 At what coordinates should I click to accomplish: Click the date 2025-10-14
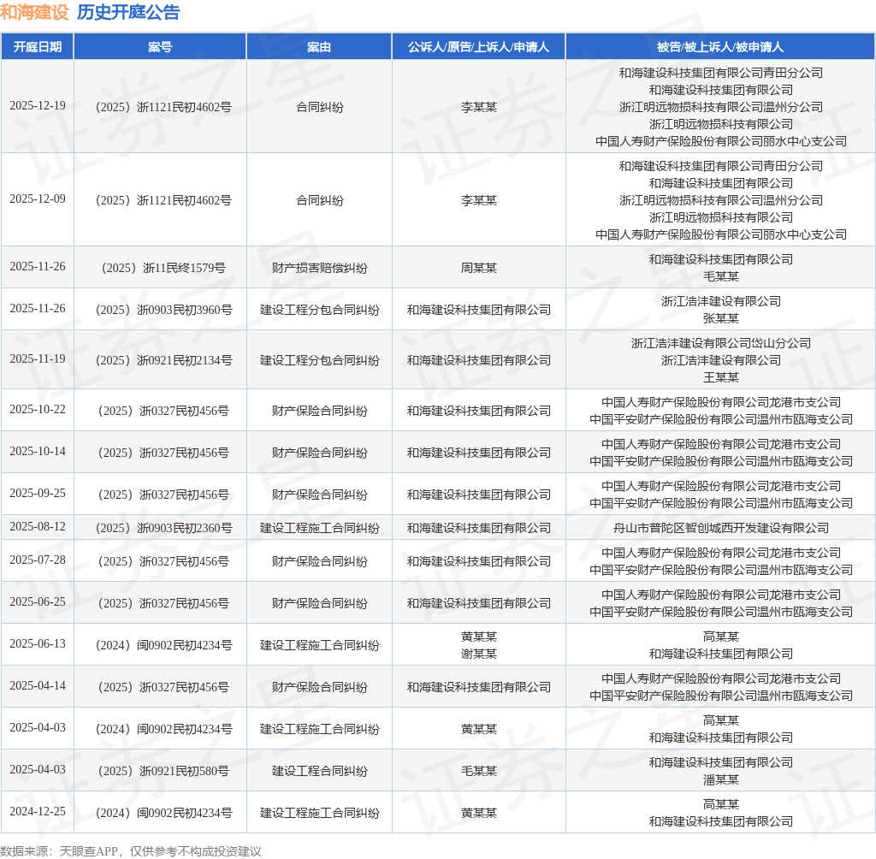[38, 451]
